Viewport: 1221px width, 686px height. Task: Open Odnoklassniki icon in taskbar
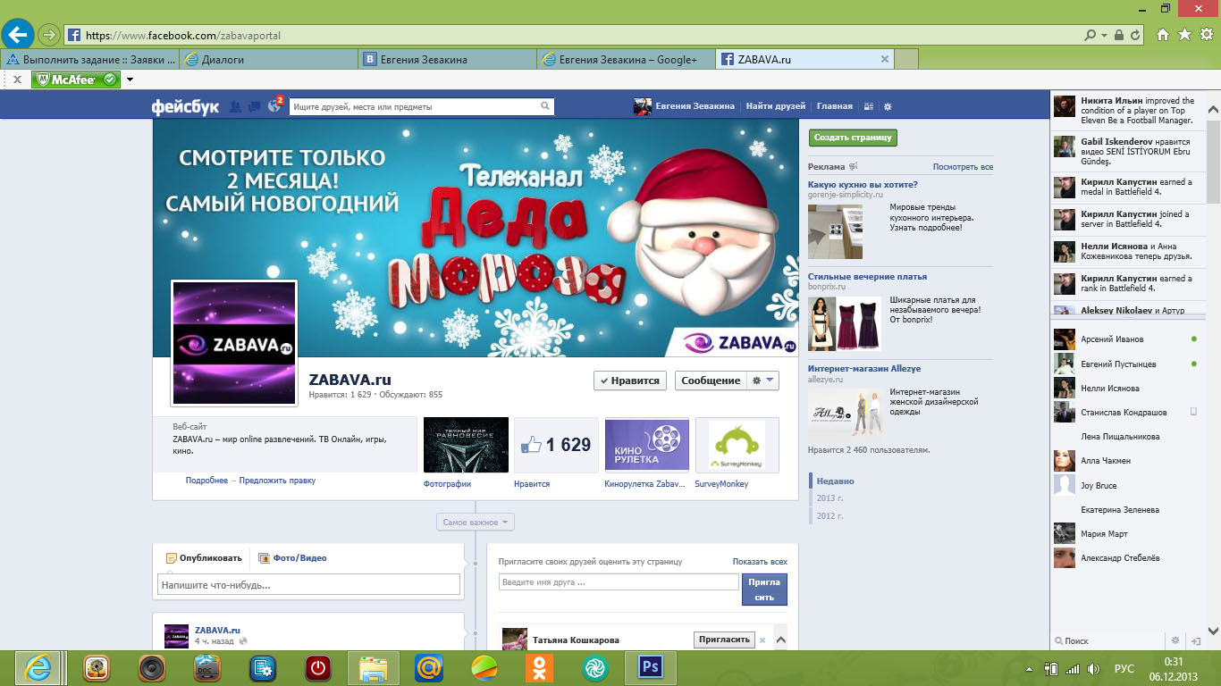click(538, 667)
